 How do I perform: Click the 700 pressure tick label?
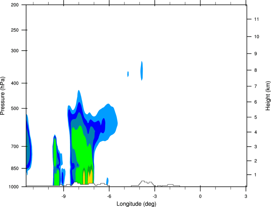click(x=15, y=146)
